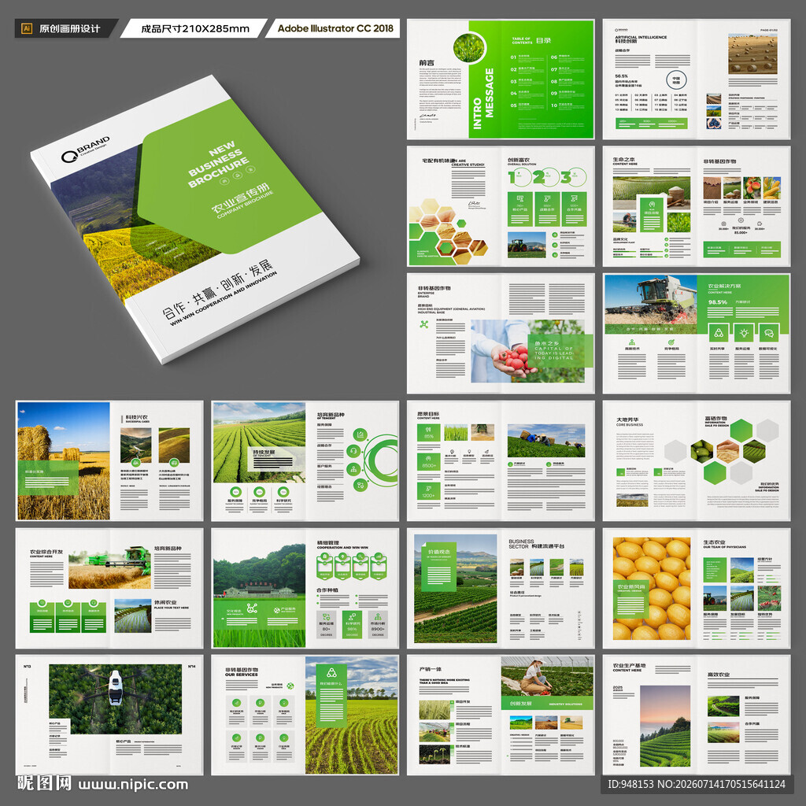Click the lightbulb icon in the harvester spread

[x=743, y=333]
